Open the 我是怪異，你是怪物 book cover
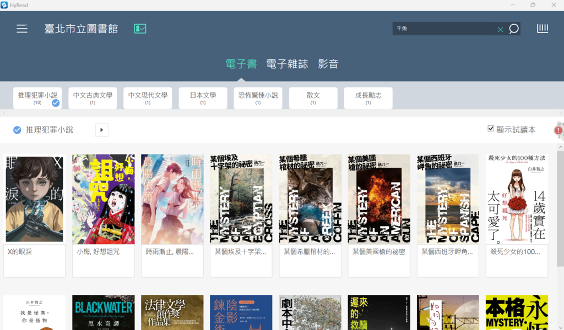The image size is (564, 330). [x=35, y=312]
